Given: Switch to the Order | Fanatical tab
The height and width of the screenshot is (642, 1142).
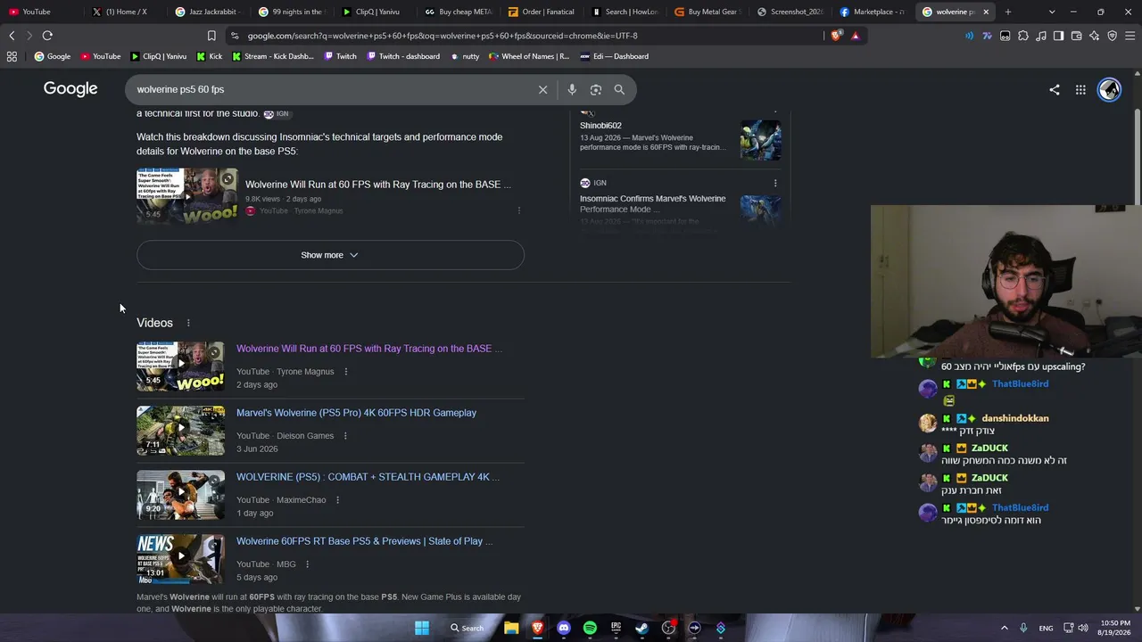Looking at the screenshot, I should tap(543, 12).
